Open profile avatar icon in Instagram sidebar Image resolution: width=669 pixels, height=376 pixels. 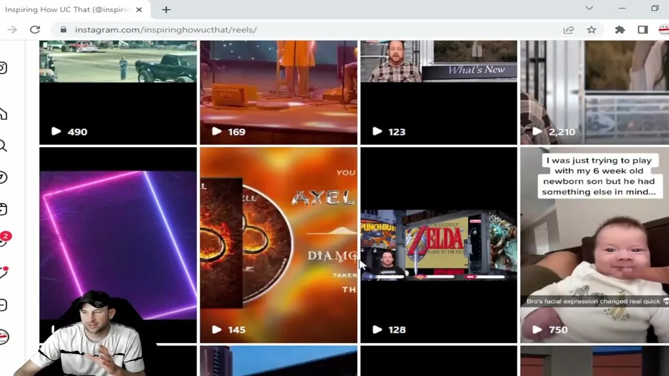coord(4,337)
